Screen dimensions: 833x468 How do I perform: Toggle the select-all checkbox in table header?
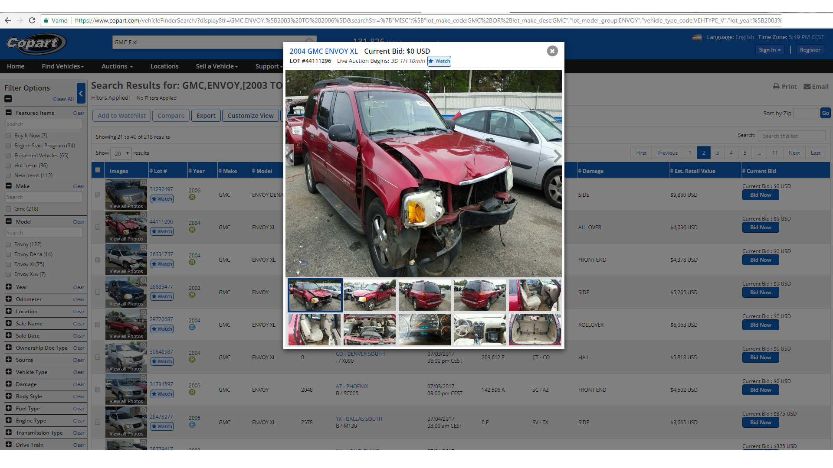pos(98,170)
